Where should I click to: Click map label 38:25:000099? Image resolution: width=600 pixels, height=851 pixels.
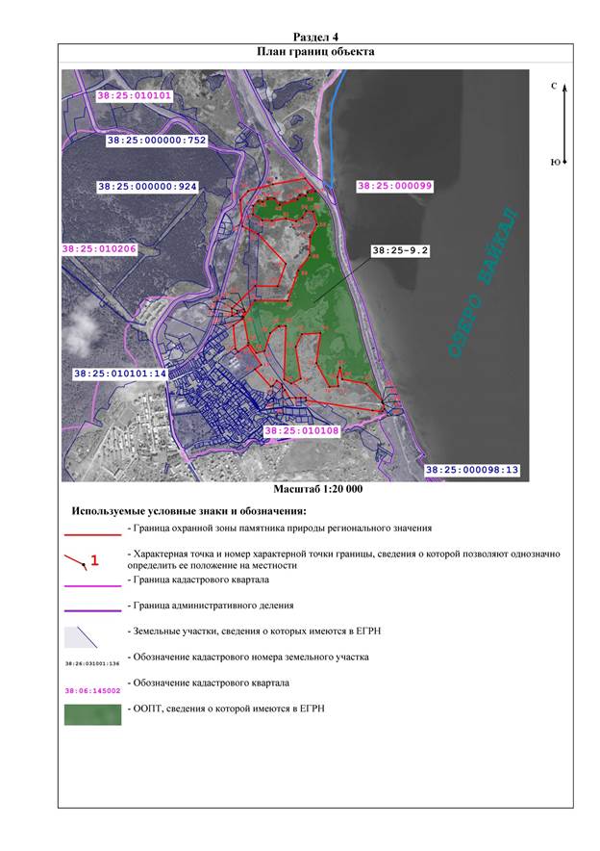click(394, 186)
